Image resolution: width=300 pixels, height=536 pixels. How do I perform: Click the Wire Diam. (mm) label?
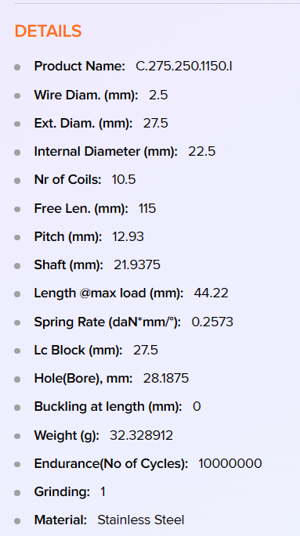(x=86, y=95)
